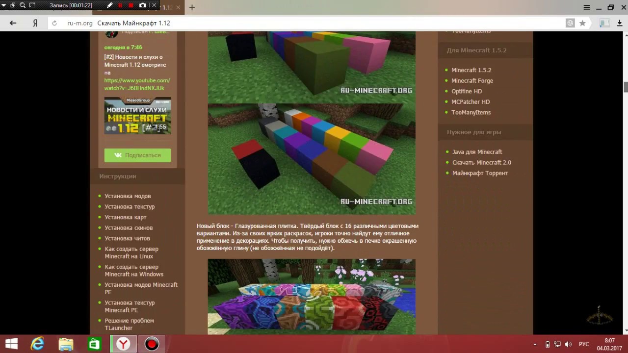
Task: Open Установка модов instruction link
Action: coord(128,196)
